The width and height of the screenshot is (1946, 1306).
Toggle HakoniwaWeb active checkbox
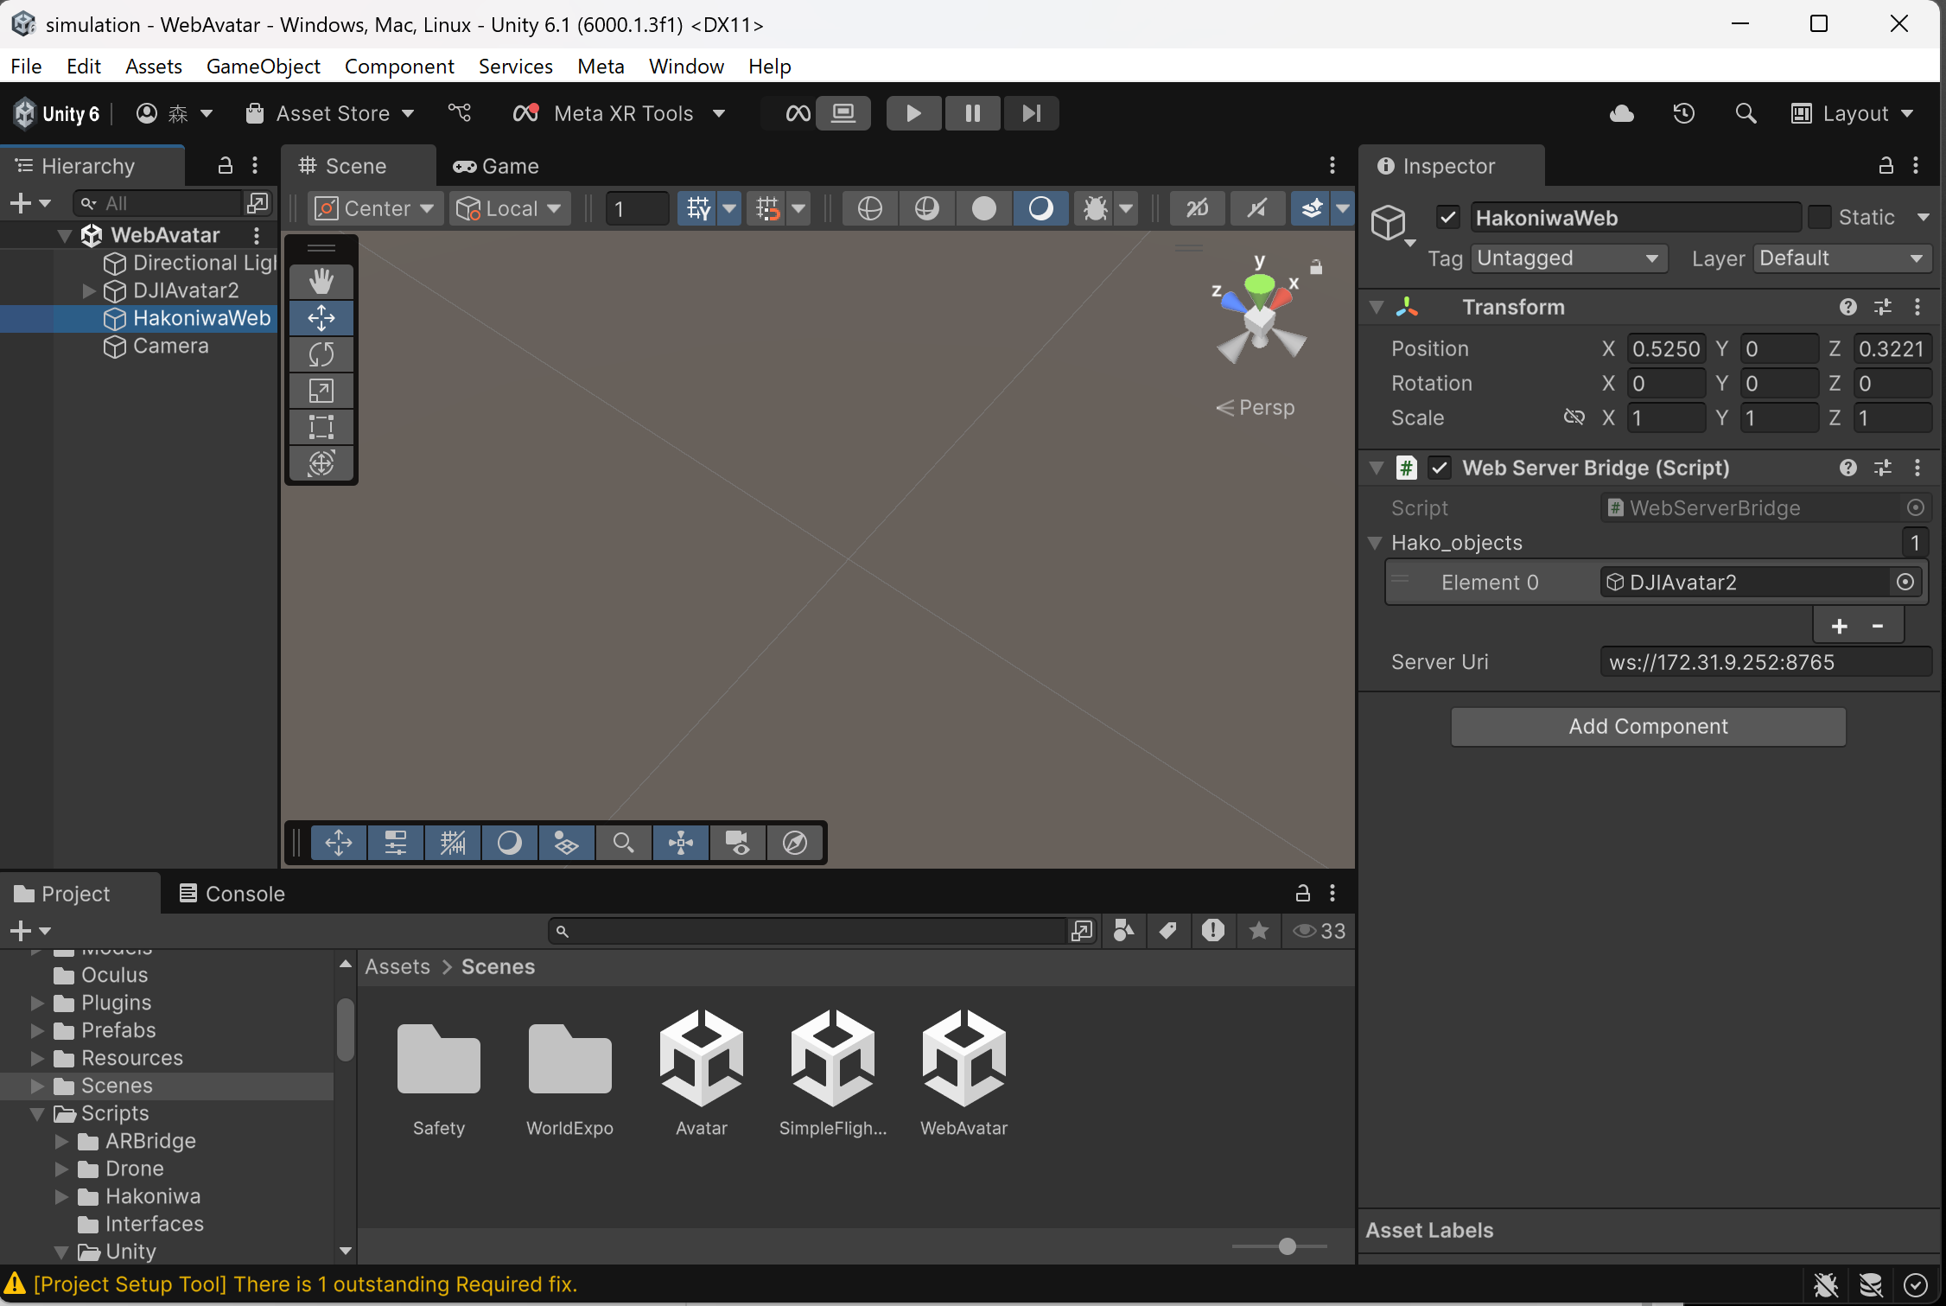pos(1449,217)
